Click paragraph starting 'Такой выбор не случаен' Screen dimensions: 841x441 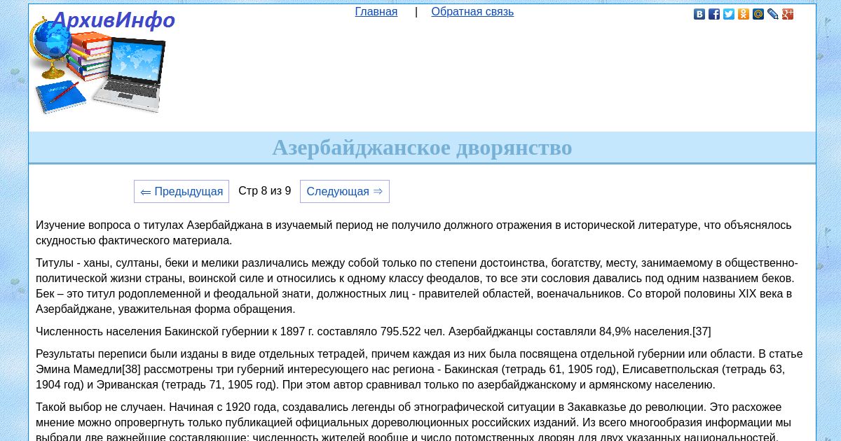[x=422, y=422]
